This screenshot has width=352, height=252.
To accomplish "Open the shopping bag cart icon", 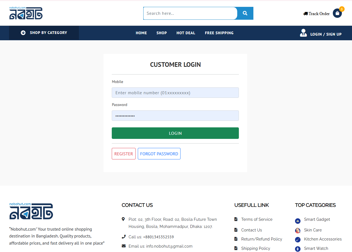I will [x=337, y=13].
